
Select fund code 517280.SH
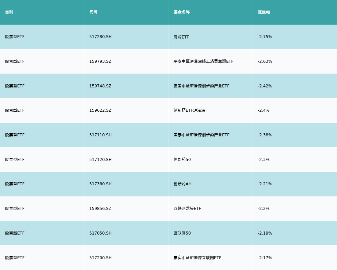tap(100, 37)
